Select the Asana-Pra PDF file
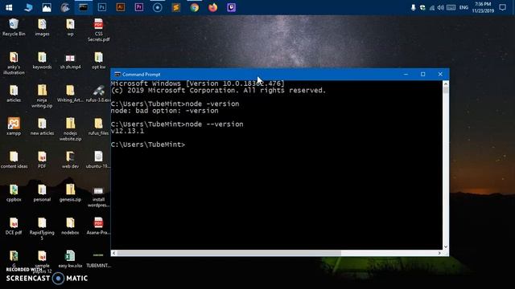 98,226
